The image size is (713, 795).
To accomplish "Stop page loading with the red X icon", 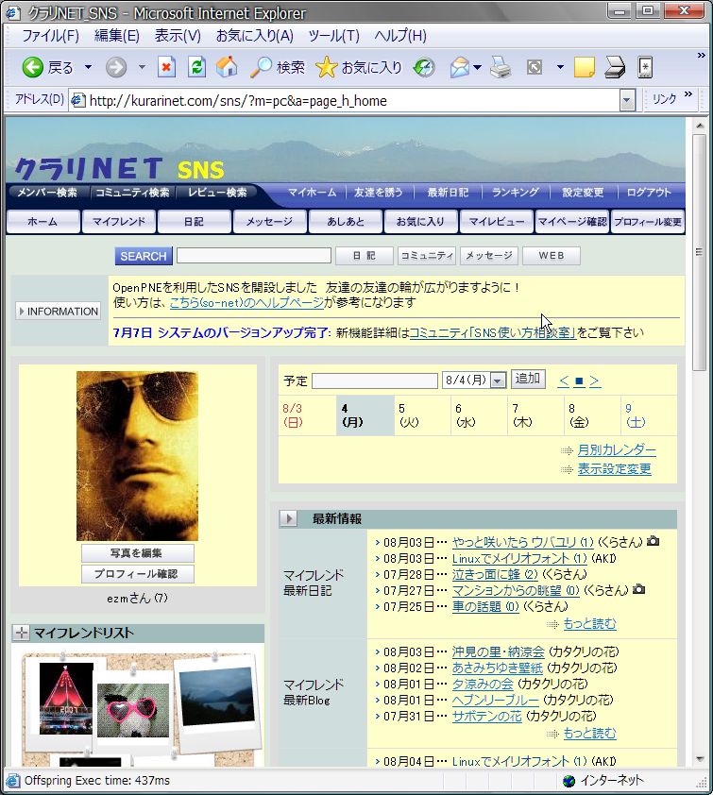I will 166,67.
